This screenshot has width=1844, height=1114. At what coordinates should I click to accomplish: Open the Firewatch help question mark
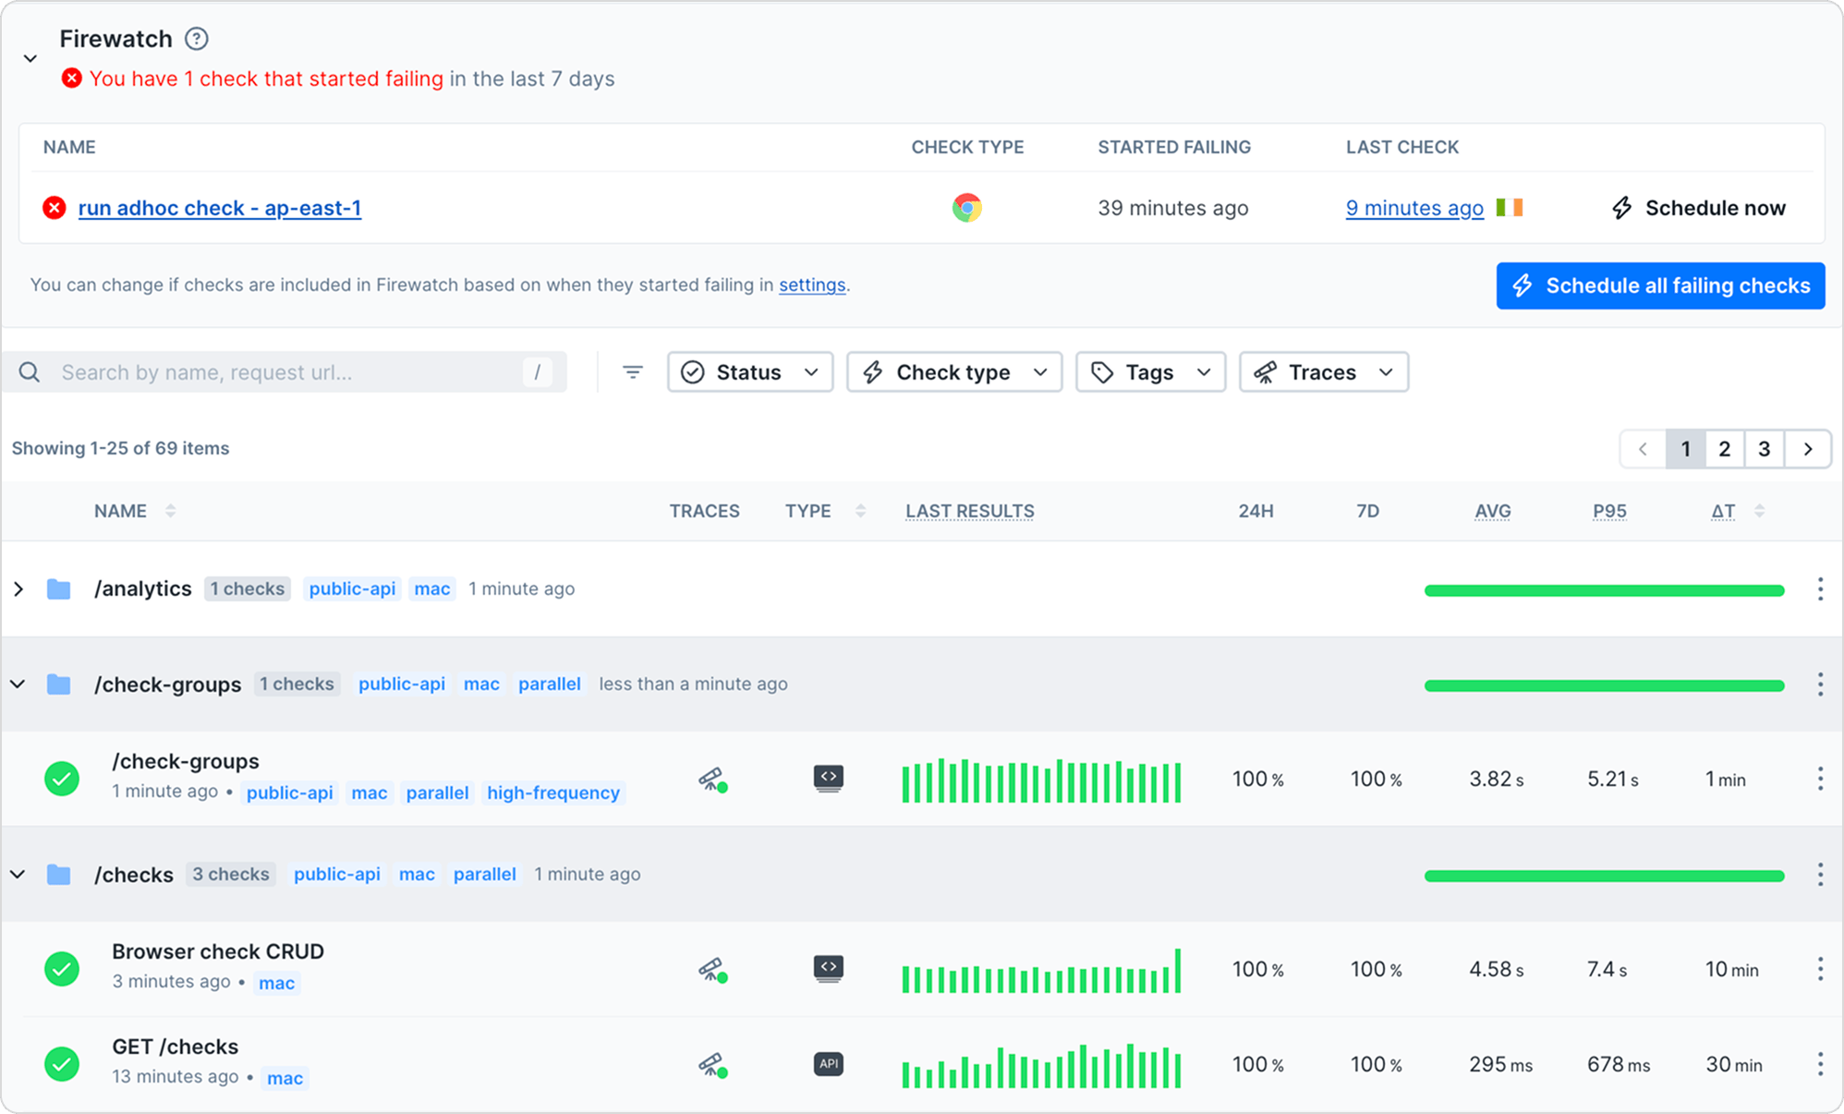[197, 39]
